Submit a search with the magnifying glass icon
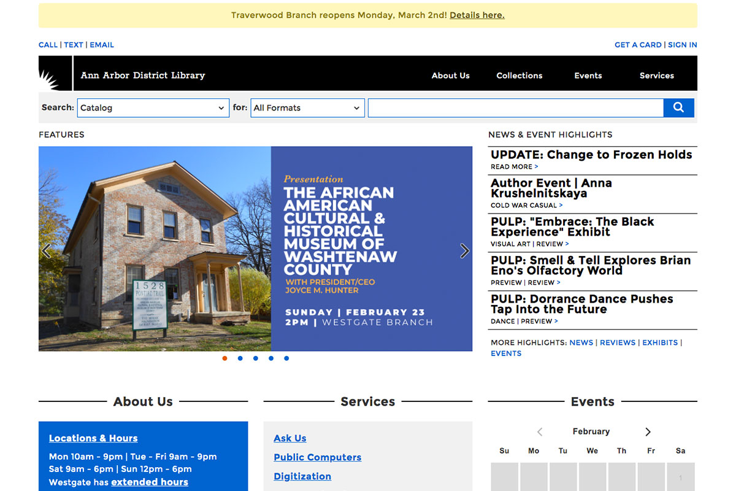The height and width of the screenshot is (491, 736). tap(678, 107)
